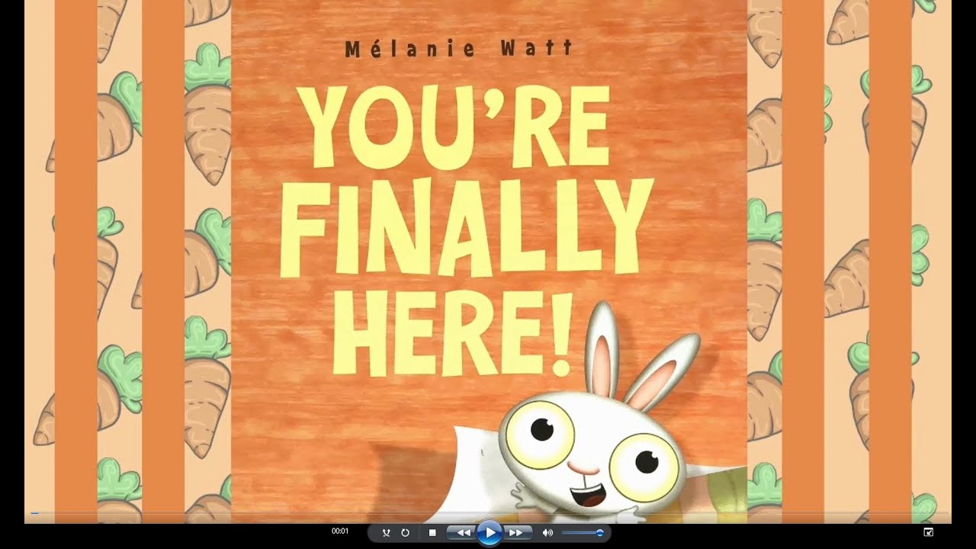The image size is (976, 549).
Task: Mute the sound using the speaker icon
Action: point(547,532)
